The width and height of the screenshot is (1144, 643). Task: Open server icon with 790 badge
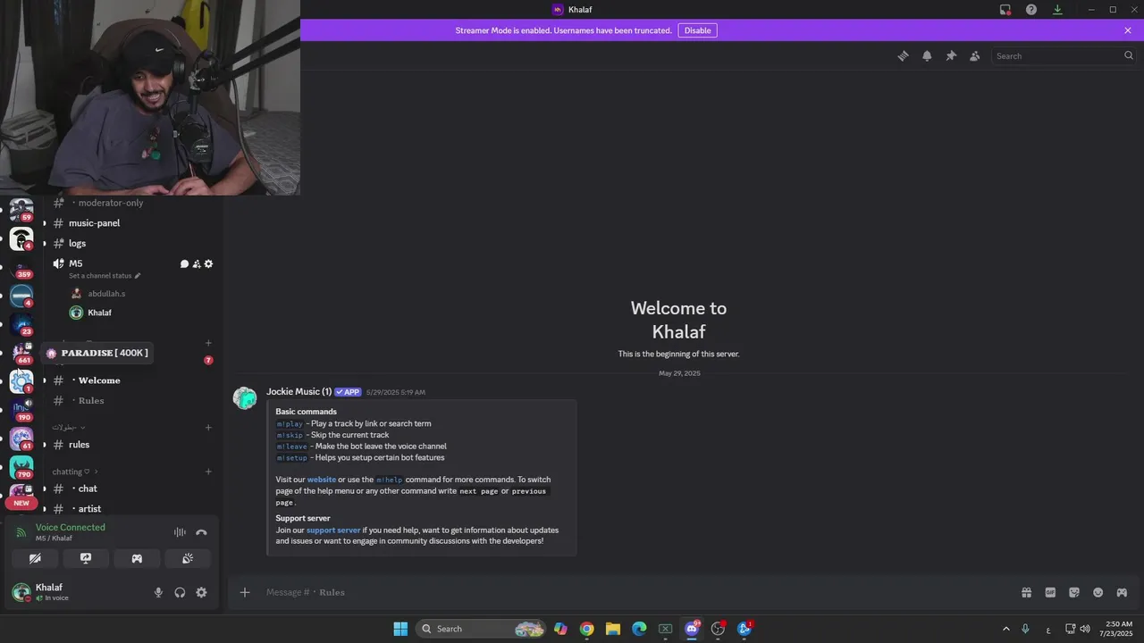coord(21,467)
